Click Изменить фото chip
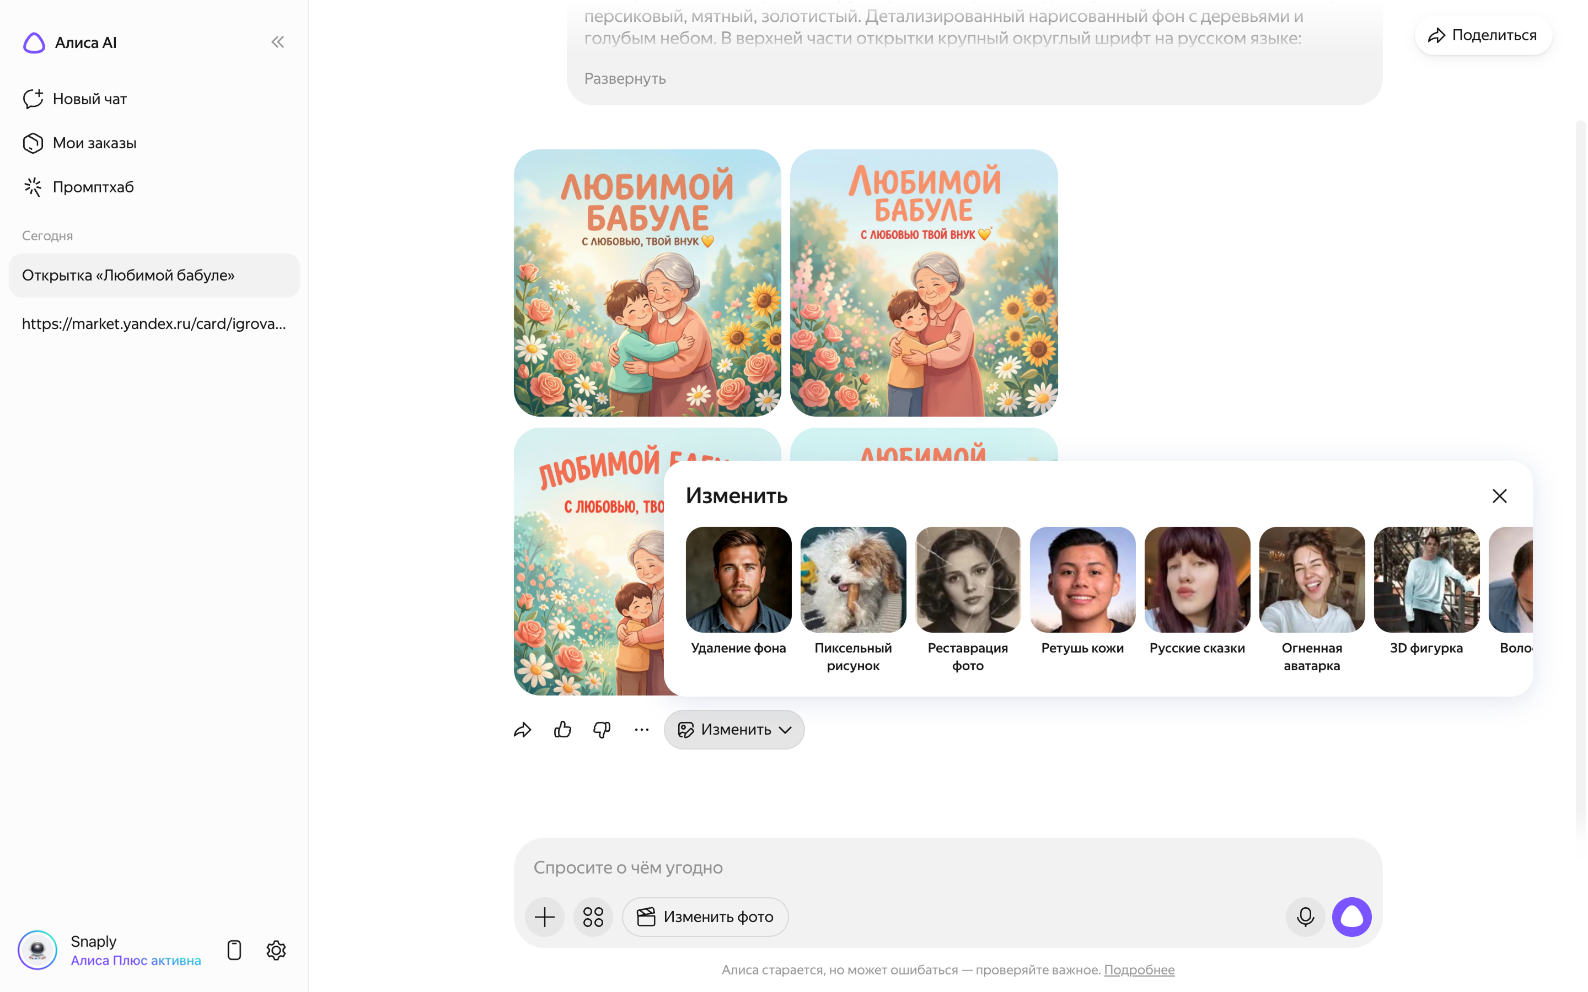Viewport: 1588px width, 992px height. pos(705,917)
